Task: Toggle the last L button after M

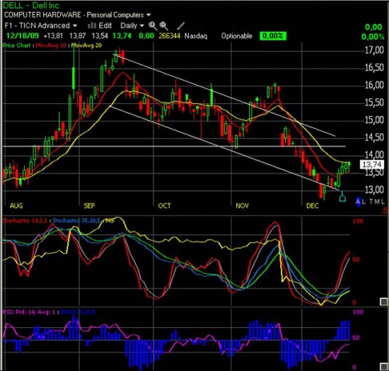Action: pyautogui.click(x=383, y=201)
